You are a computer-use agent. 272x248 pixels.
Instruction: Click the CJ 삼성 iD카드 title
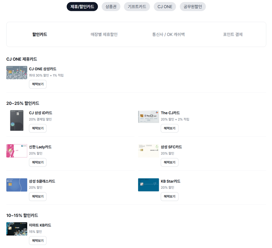tap(40, 113)
